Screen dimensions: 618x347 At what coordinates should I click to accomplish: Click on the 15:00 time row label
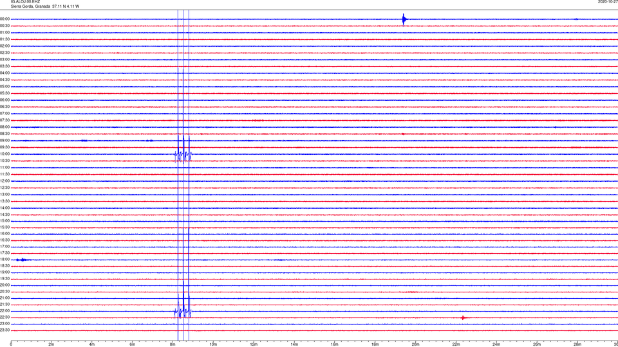coord(5,220)
